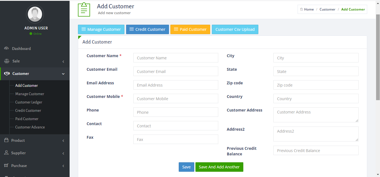
Task: Click the Paid Customer tab
Action: pyautogui.click(x=190, y=29)
